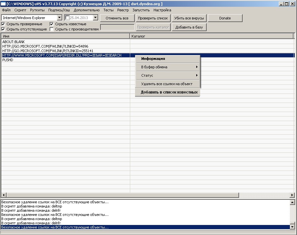Toggle Скрыть с производителем checkbox

tap(51, 29)
